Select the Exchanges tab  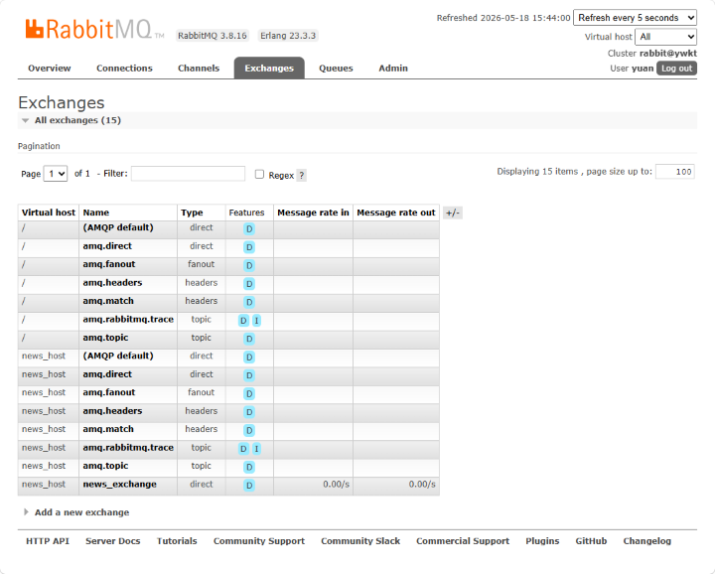coord(269,68)
